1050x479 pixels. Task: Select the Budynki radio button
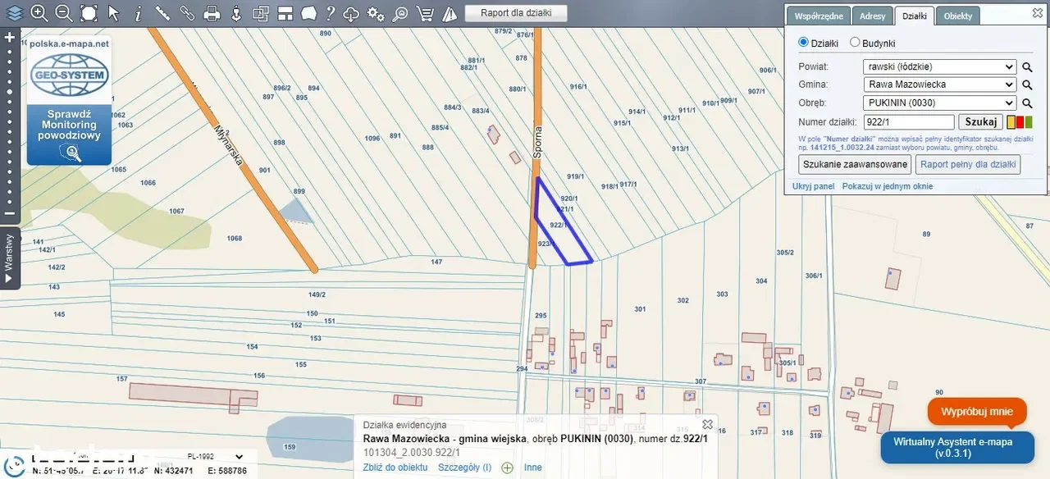coord(855,43)
